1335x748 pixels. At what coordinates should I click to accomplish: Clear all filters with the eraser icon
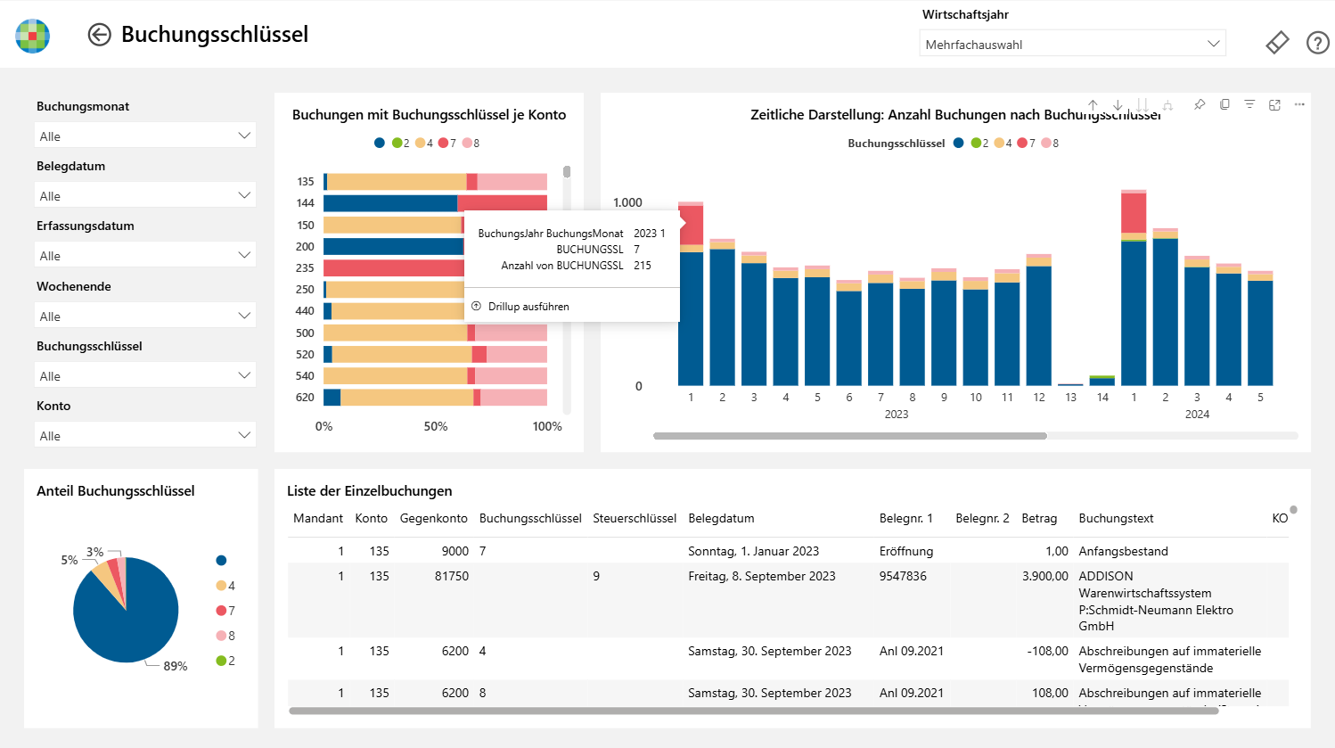pos(1277,42)
